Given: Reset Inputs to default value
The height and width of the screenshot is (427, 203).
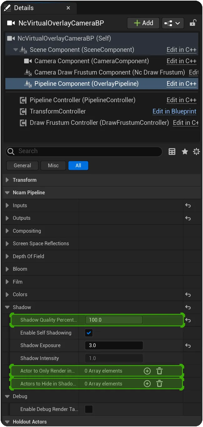Looking at the screenshot, I should [x=188, y=205].
